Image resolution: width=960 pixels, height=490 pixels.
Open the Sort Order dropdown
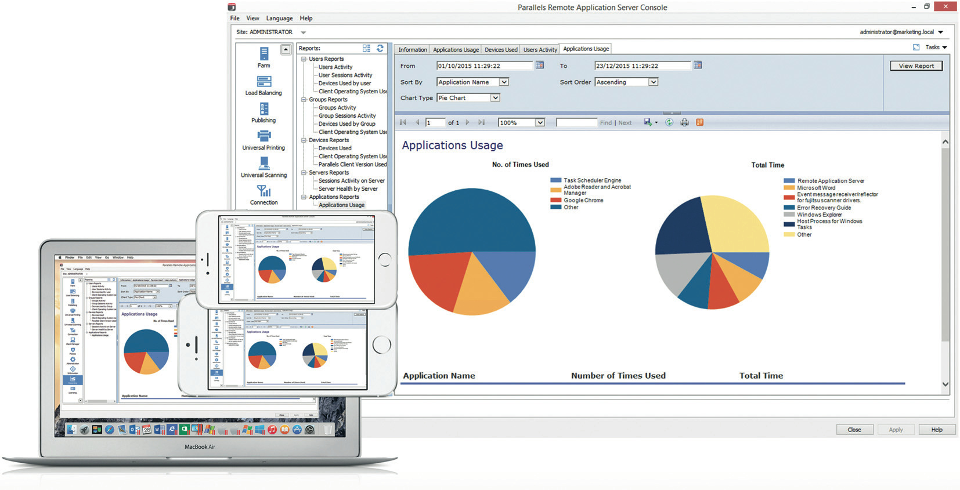(x=653, y=82)
